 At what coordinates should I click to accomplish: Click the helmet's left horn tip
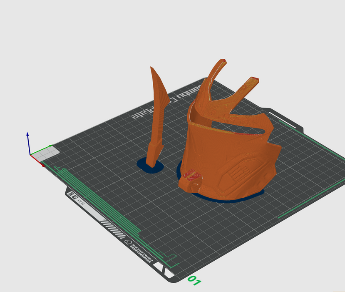(223, 62)
